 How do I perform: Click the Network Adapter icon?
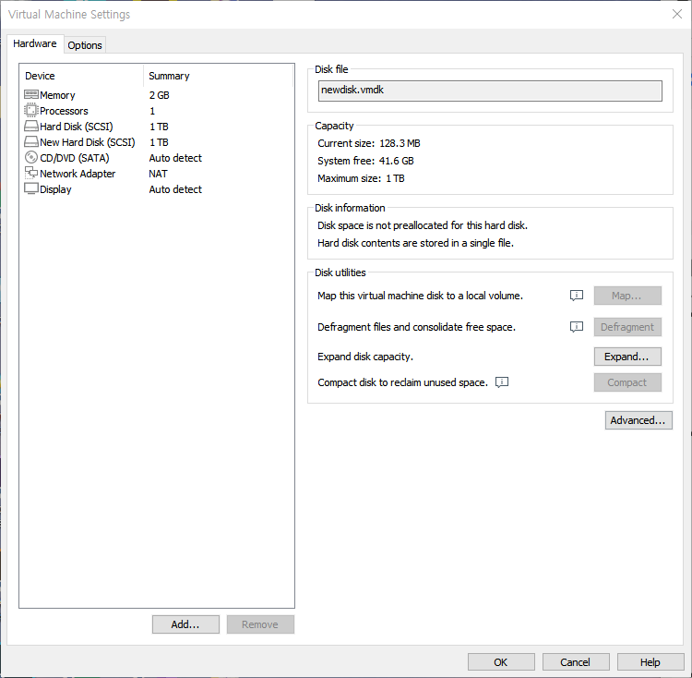30,173
